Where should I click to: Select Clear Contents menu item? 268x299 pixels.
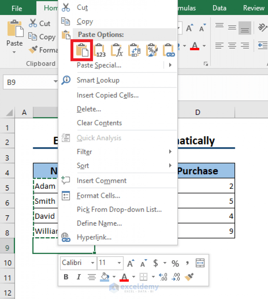point(118,123)
